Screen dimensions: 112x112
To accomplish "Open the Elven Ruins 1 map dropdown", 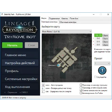I will pyautogui.click(x=67, y=32).
